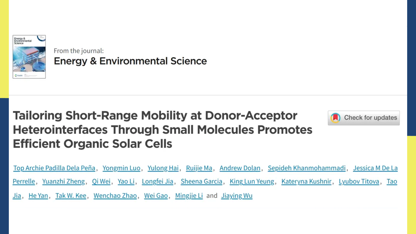The height and width of the screenshot is (234, 416).
Task: Click the Check for updates button
Action: point(363,118)
